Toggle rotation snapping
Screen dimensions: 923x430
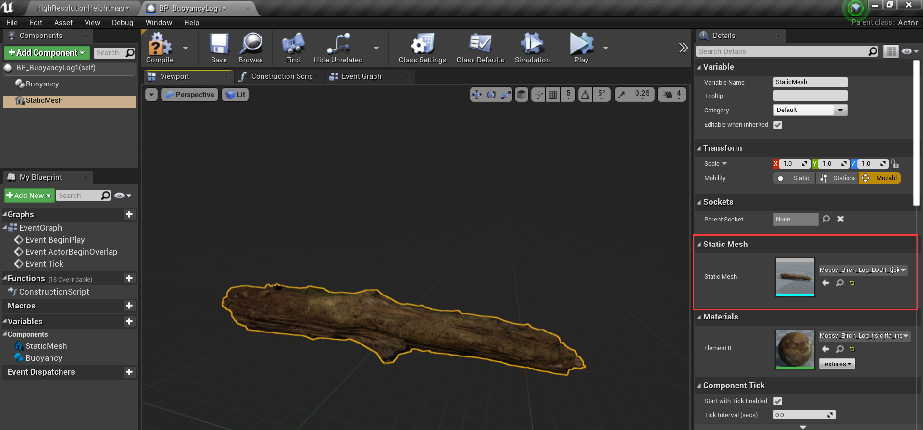[585, 95]
